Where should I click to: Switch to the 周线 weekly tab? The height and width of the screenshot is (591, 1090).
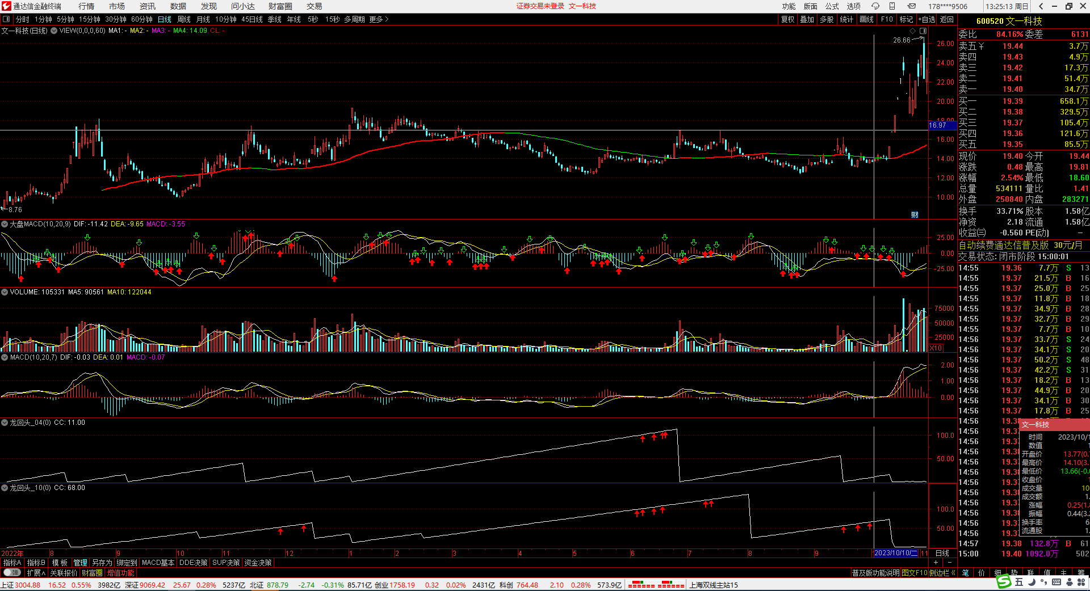click(x=184, y=19)
